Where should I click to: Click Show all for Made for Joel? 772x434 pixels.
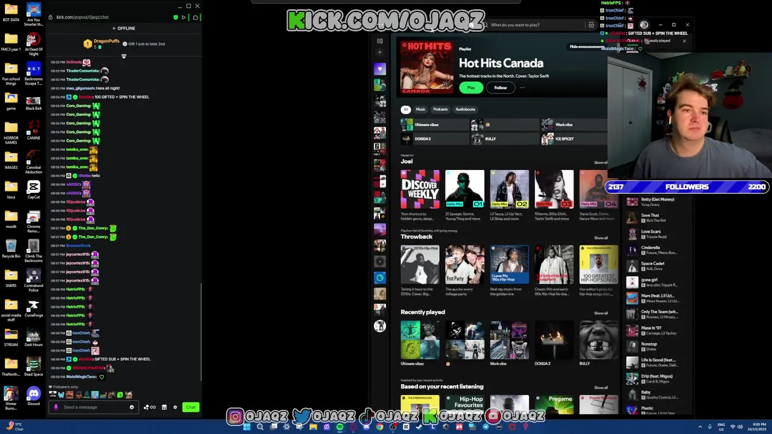(601, 162)
